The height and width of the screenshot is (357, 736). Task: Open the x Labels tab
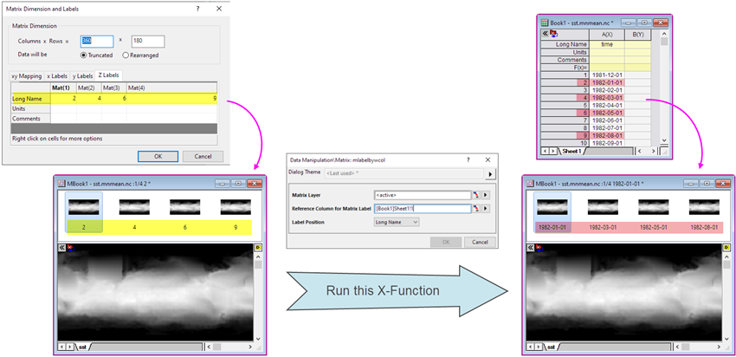[x=57, y=75]
